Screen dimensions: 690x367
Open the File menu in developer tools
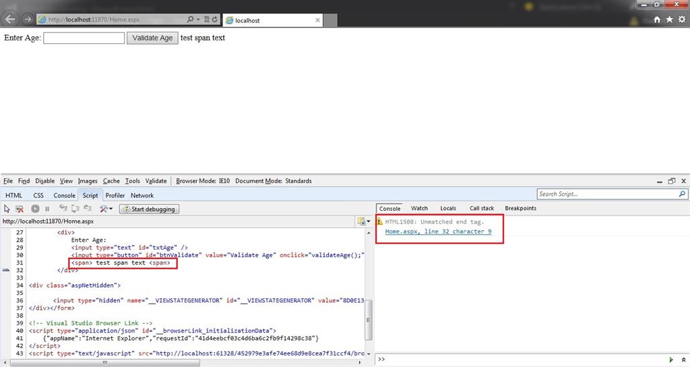tap(8, 181)
